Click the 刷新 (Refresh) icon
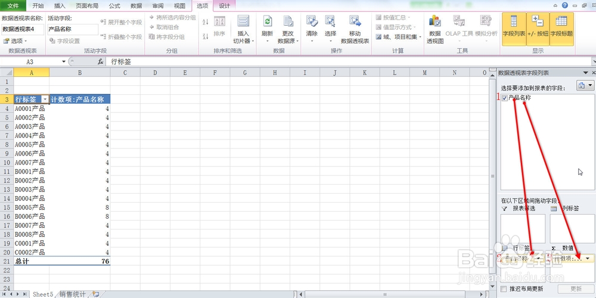Screen dimensions: 596x298 pos(267,21)
